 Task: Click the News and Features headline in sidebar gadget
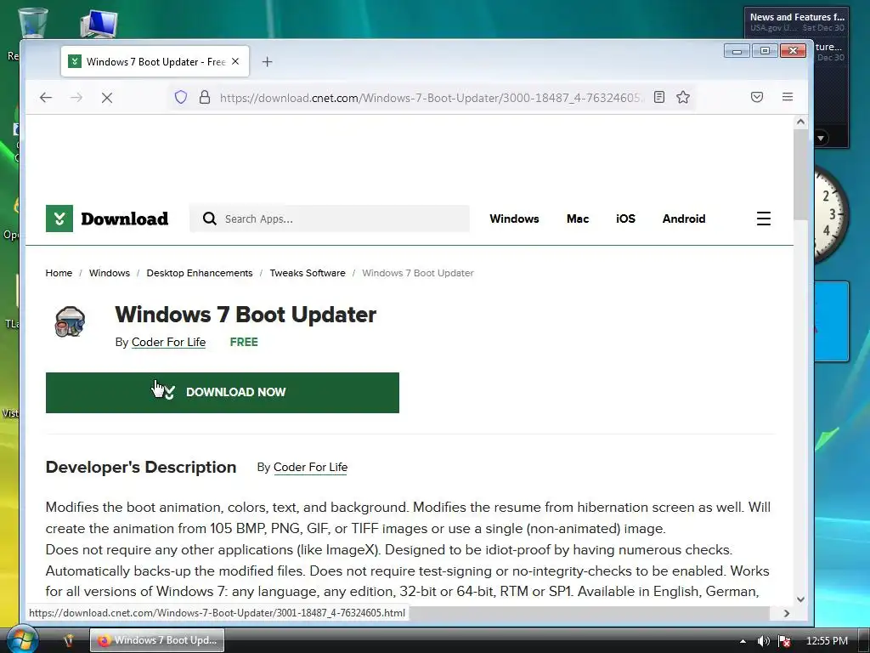pos(797,17)
